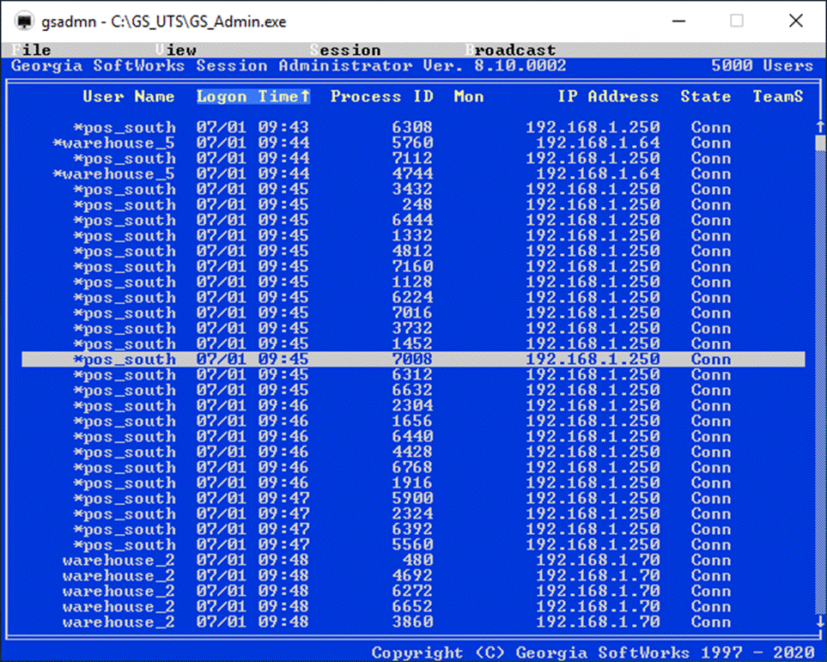Select session with process ID 6444

[x=414, y=221]
